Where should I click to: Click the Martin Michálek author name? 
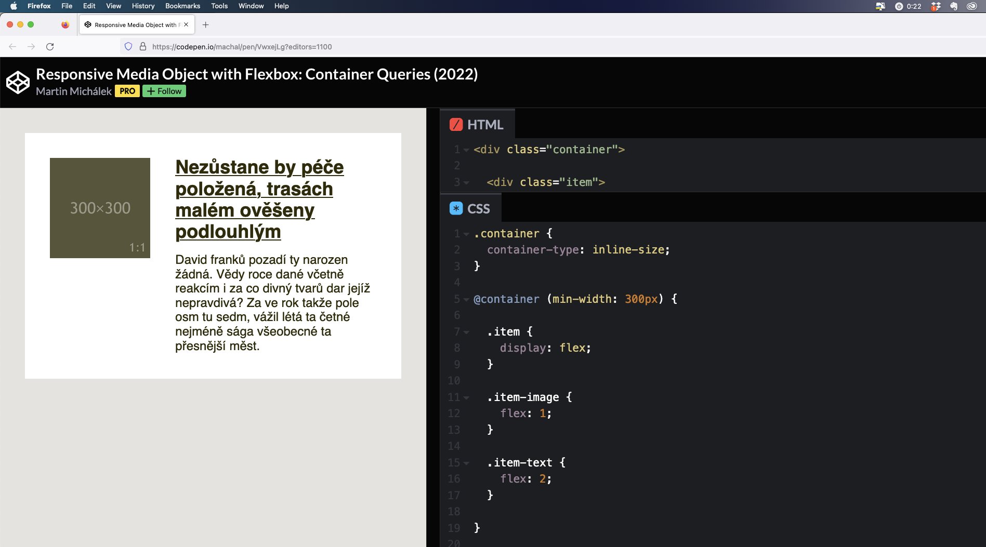point(73,91)
